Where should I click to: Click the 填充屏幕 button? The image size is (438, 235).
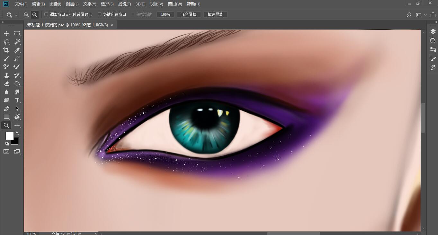pos(215,14)
